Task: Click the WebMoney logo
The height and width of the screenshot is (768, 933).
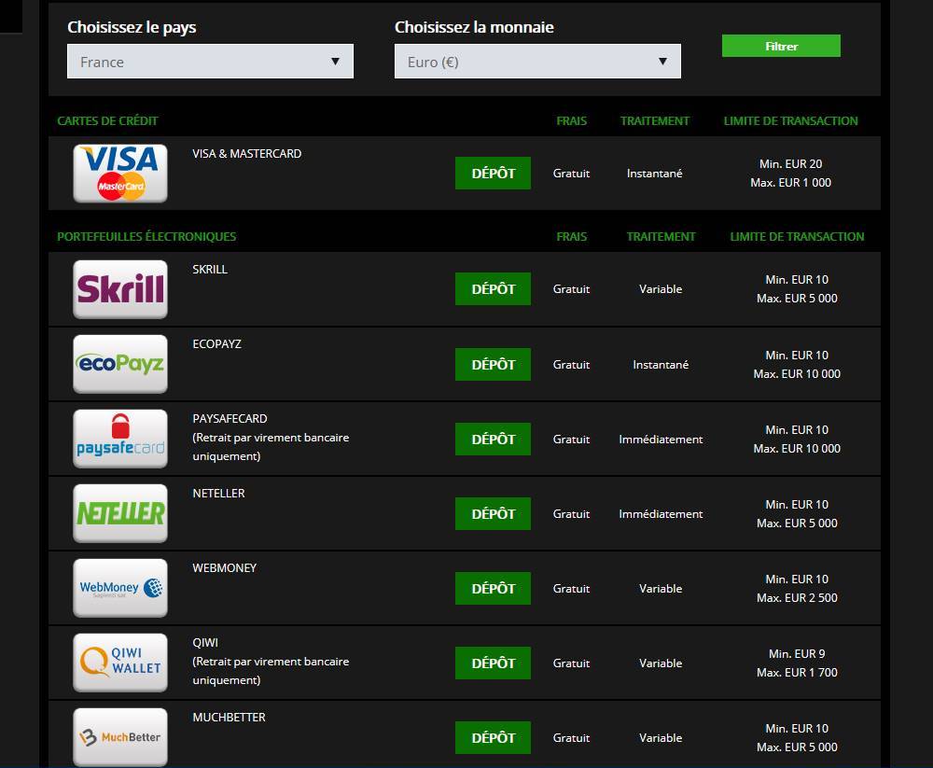Action: click(x=120, y=588)
